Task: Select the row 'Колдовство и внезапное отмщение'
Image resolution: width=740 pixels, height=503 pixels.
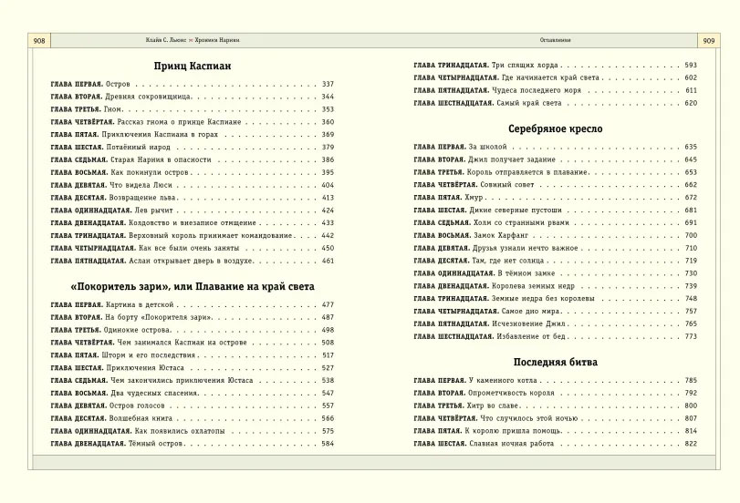Action: (x=193, y=223)
